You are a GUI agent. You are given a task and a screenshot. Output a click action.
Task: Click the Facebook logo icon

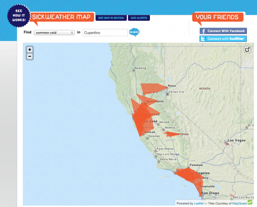click(x=203, y=31)
